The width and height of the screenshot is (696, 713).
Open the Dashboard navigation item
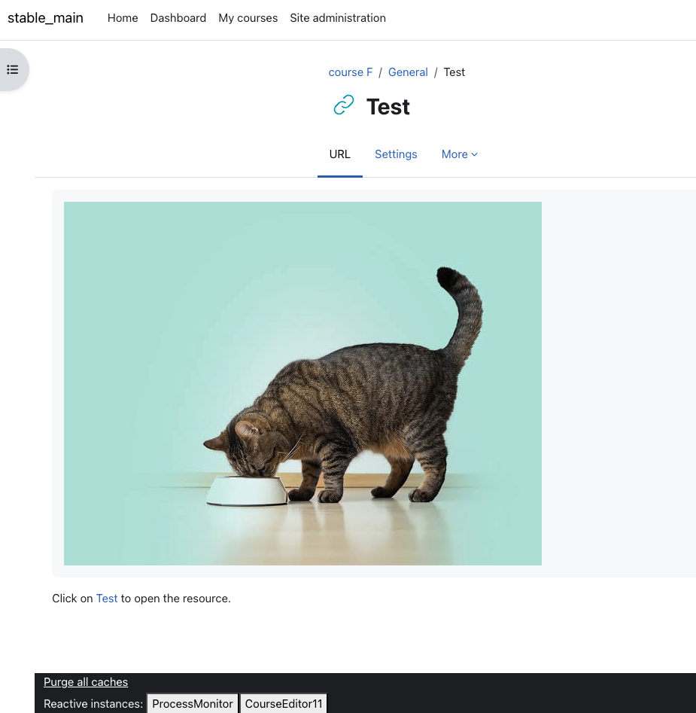coord(178,18)
